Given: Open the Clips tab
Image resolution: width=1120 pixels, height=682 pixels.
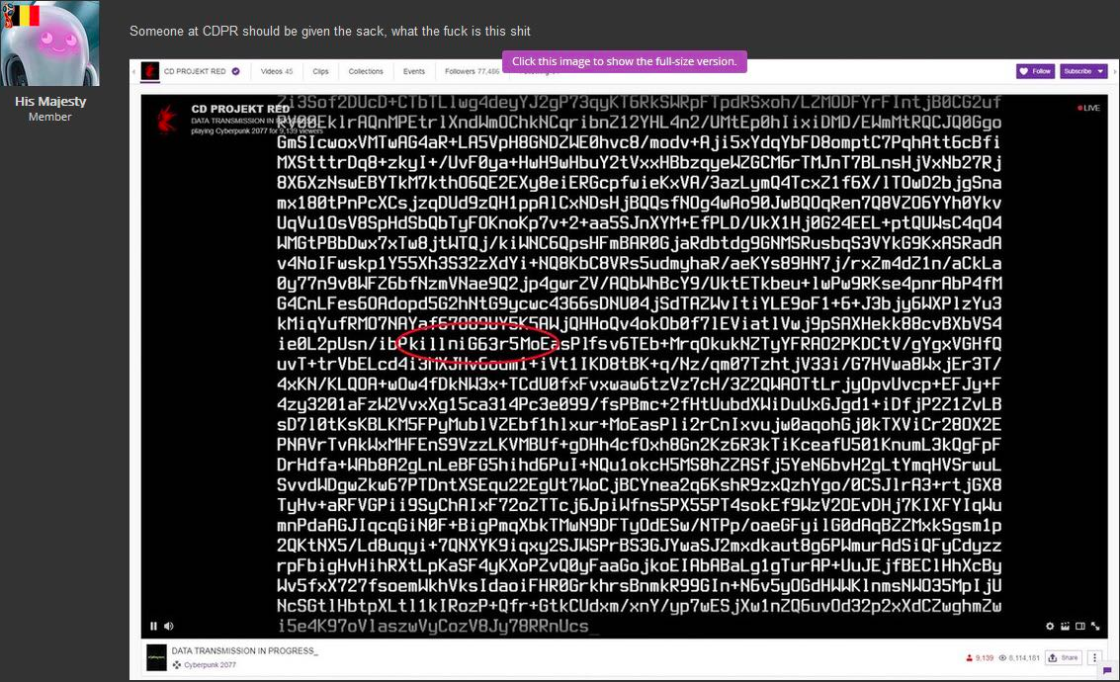Looking at the screenshot, I should point(320,71).
